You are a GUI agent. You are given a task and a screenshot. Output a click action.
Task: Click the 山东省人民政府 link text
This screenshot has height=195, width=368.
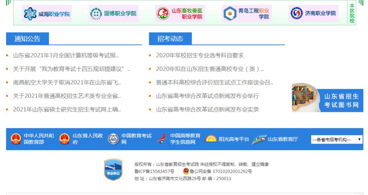pyautogui.click(x=88, y=139)
